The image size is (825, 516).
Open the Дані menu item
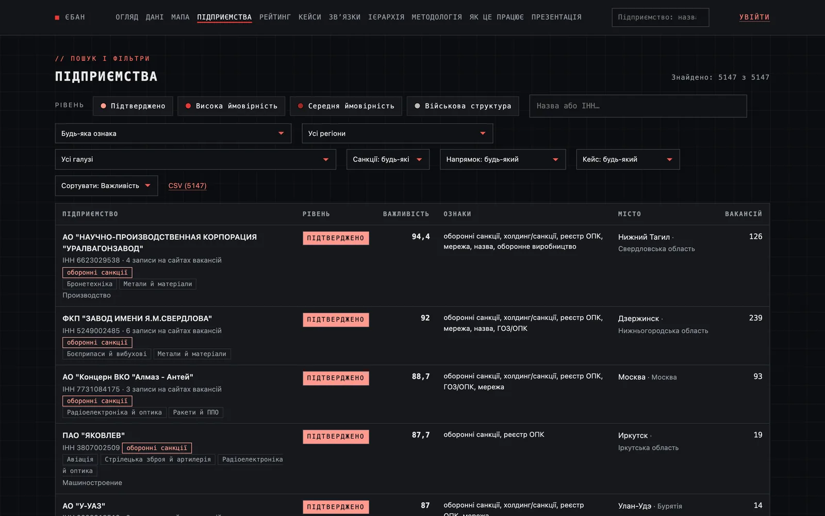[155, 17]
